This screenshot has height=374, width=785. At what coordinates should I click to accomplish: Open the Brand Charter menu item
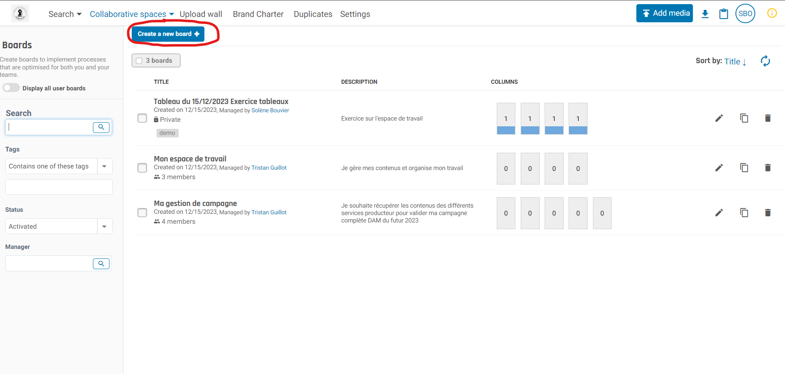pos(258,14)
